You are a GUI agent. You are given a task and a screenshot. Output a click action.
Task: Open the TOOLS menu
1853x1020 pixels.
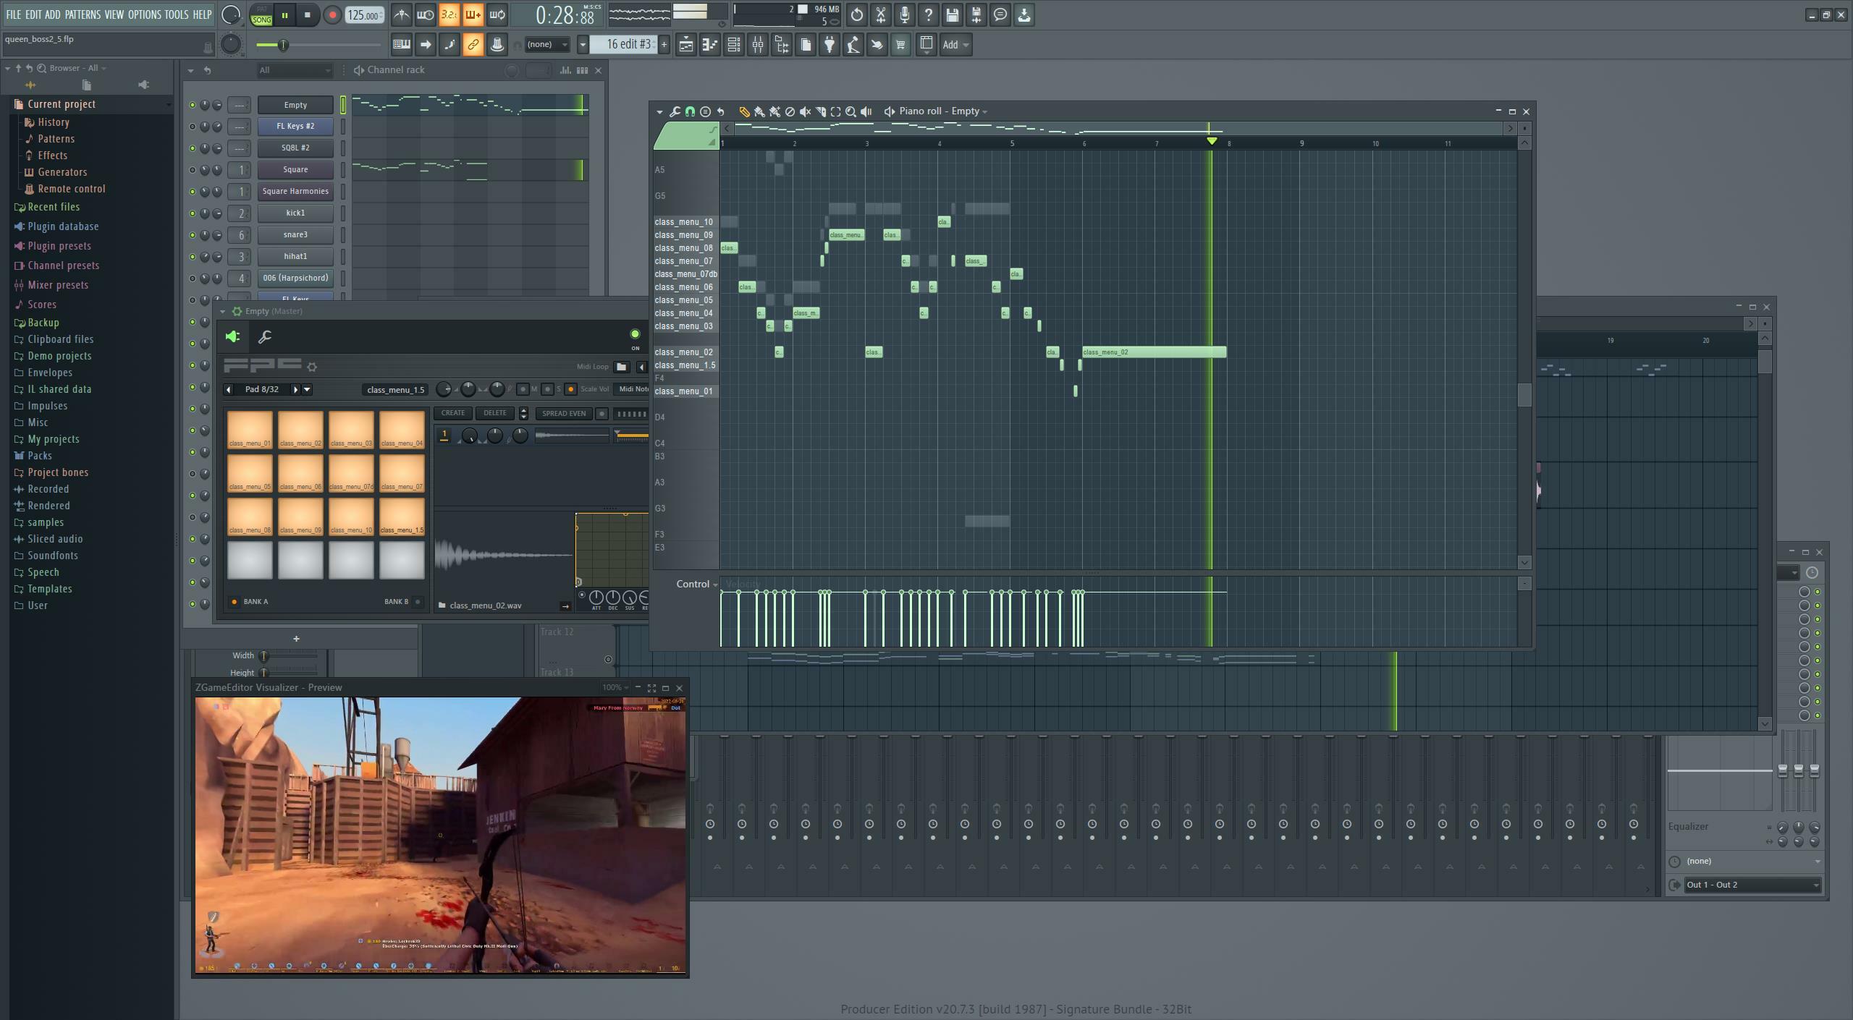(x=177, y=14)
